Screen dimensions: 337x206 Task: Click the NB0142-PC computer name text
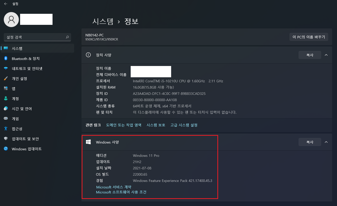pyautogui.click(x=94, y=35)
